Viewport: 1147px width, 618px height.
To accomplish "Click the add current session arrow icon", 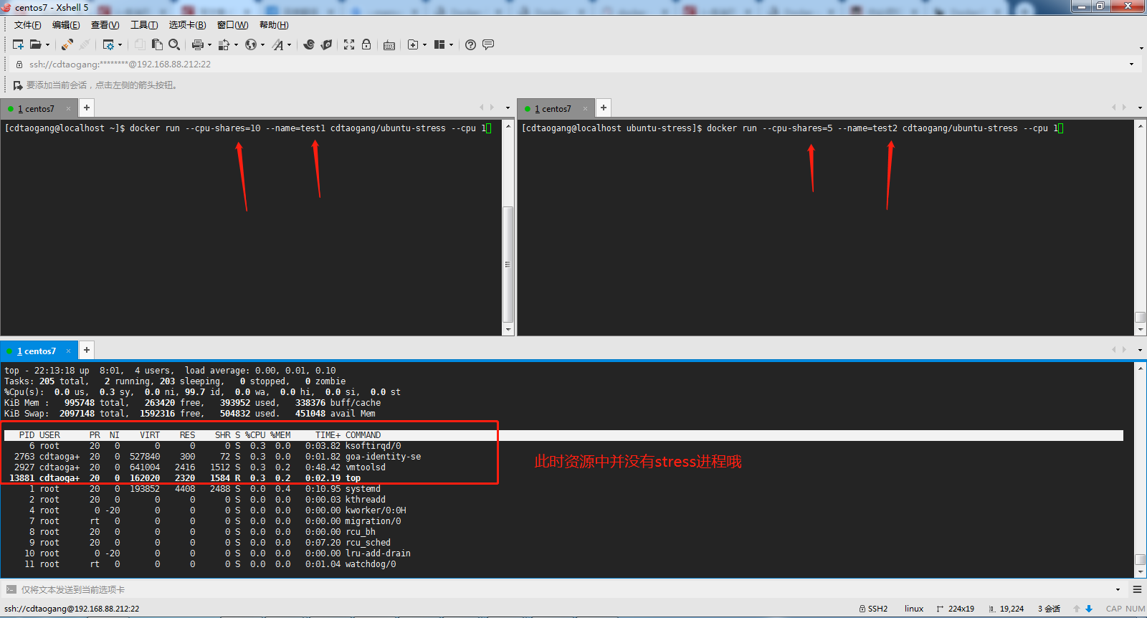I will 18,85.
